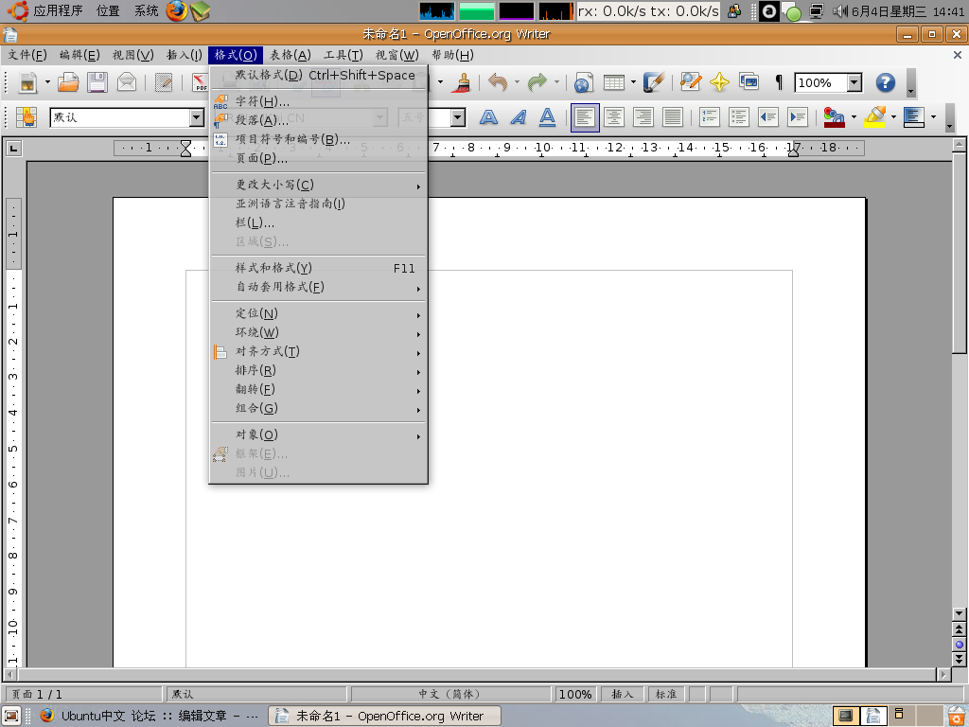Open the 编辑(E) menu
This screenshot has height=727, width=969.
(x=79, y=55)
